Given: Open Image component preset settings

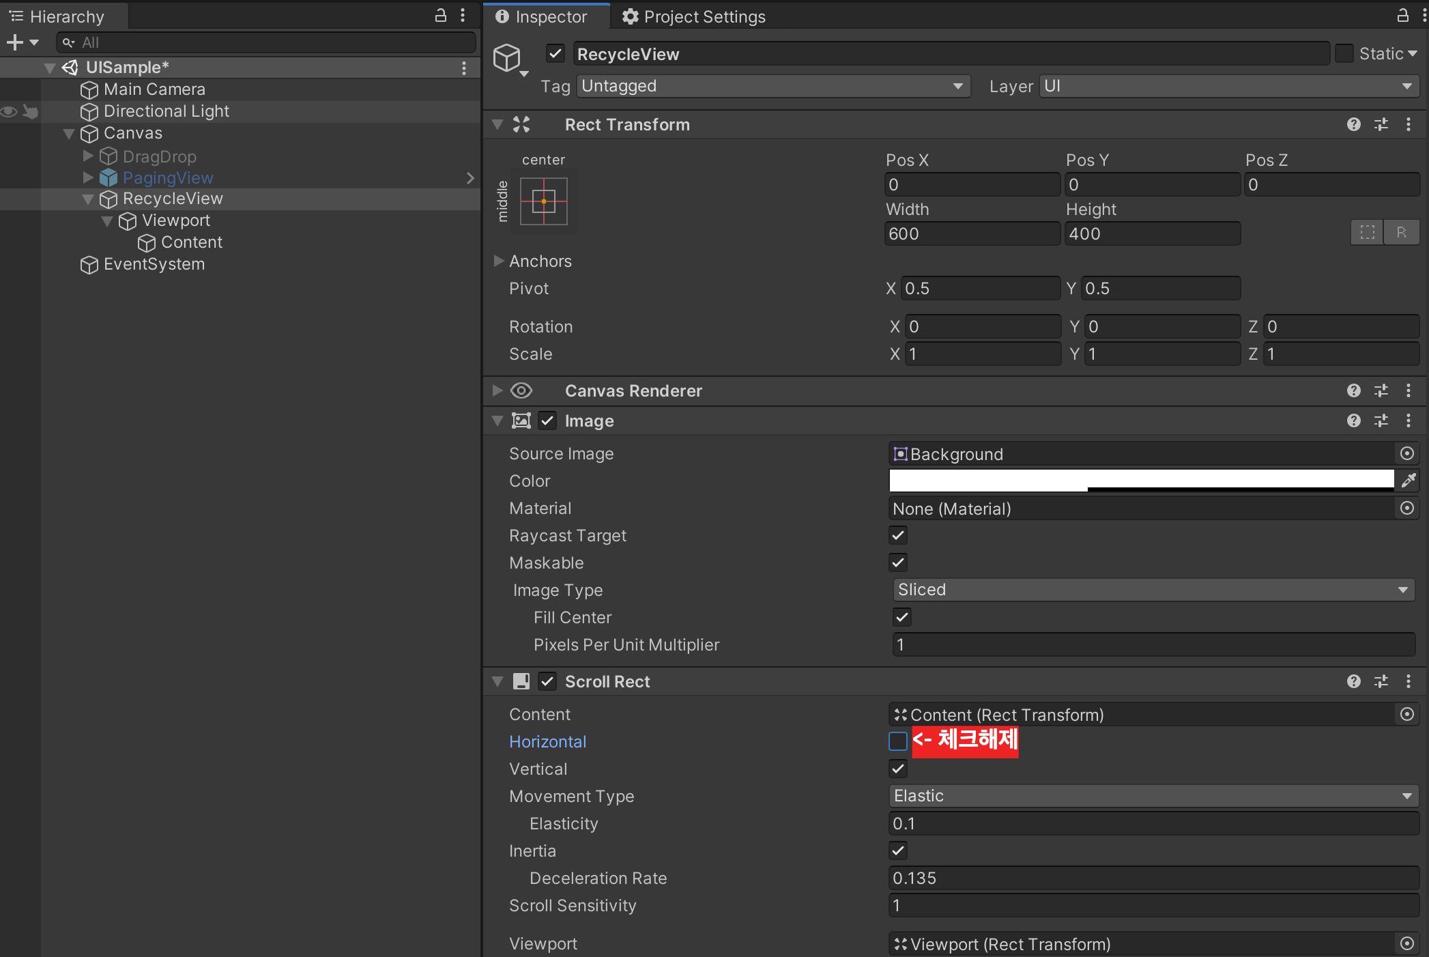Looking at the screenshot, I should (x=1381, y=420).
